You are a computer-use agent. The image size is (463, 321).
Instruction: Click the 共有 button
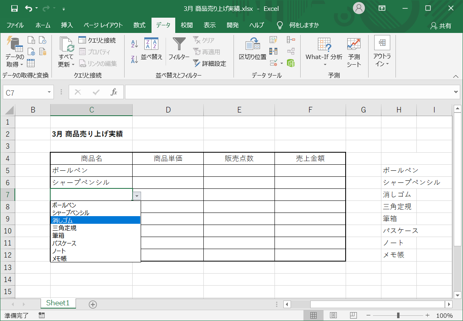[x=440, y=25]
